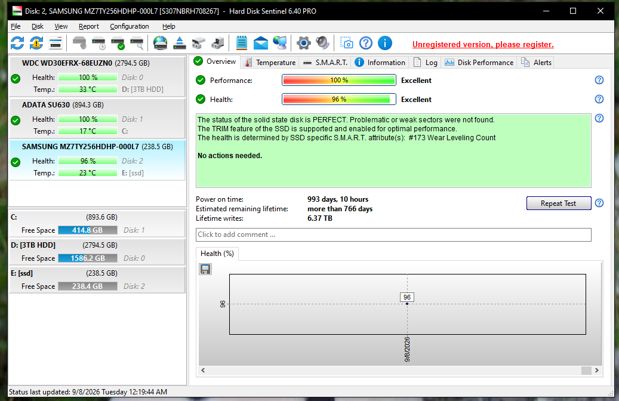Screen dimensions: 619x401
Task: Click the 33 °C temperature bar for WDC disk
Action: pos(88,89)
